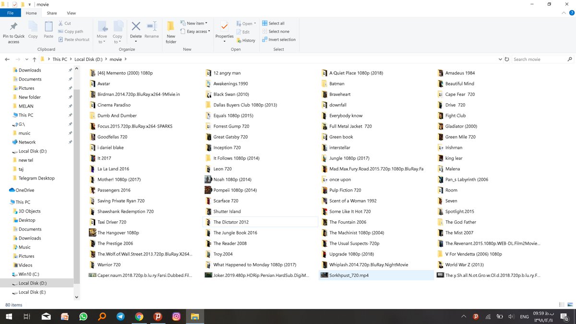
Task: Open the Easy access dropdown
Action: click(x=194, y=32)
